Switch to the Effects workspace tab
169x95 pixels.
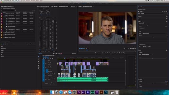click(x=79, y=4)
